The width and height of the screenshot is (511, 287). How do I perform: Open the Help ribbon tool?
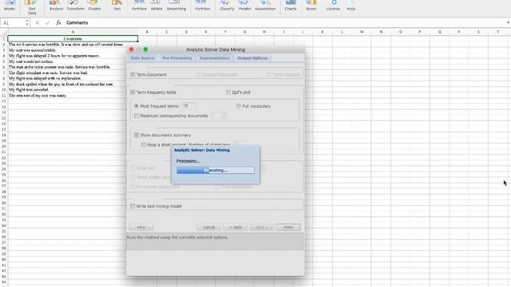pyautogui.click(x=351, y=6)
